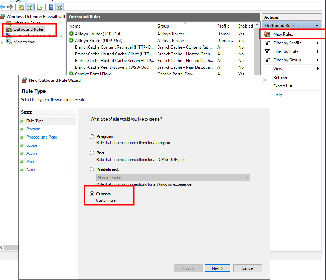Viewport: 326px width, 280px height.
Task: Click Refresh in the Actions pane
Action: tap(280, 78)
